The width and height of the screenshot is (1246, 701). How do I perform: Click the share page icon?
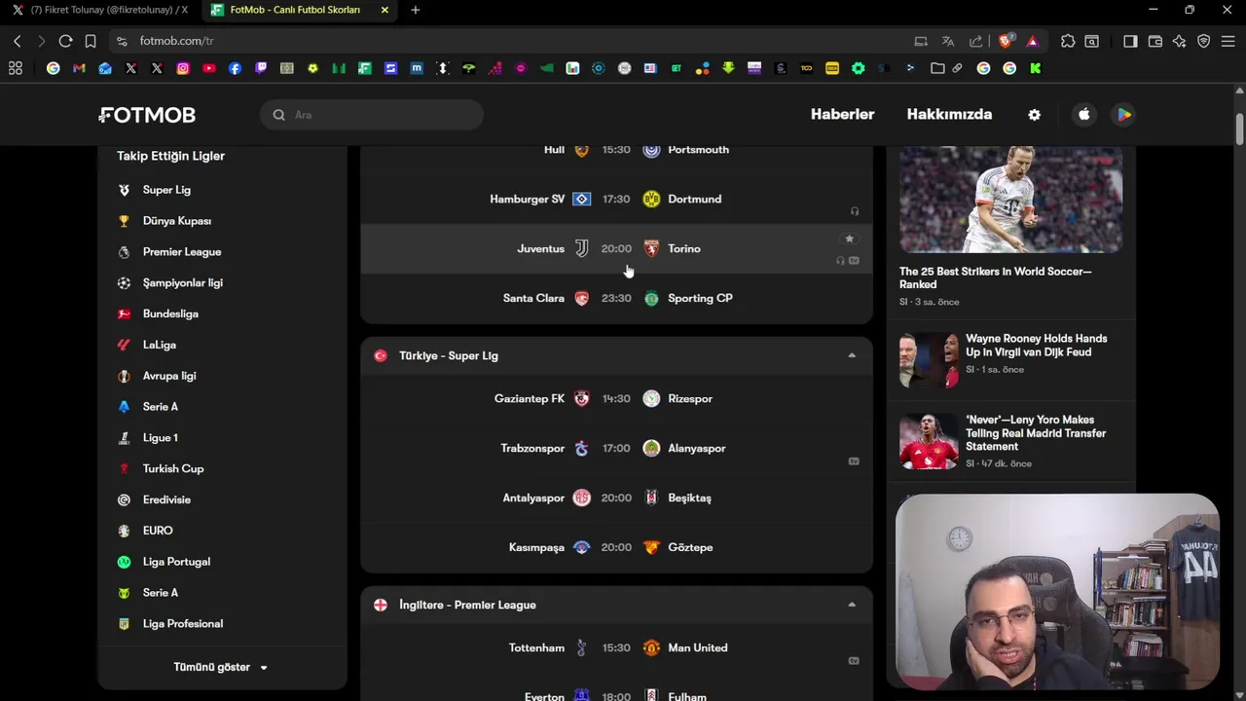[975, 41]
